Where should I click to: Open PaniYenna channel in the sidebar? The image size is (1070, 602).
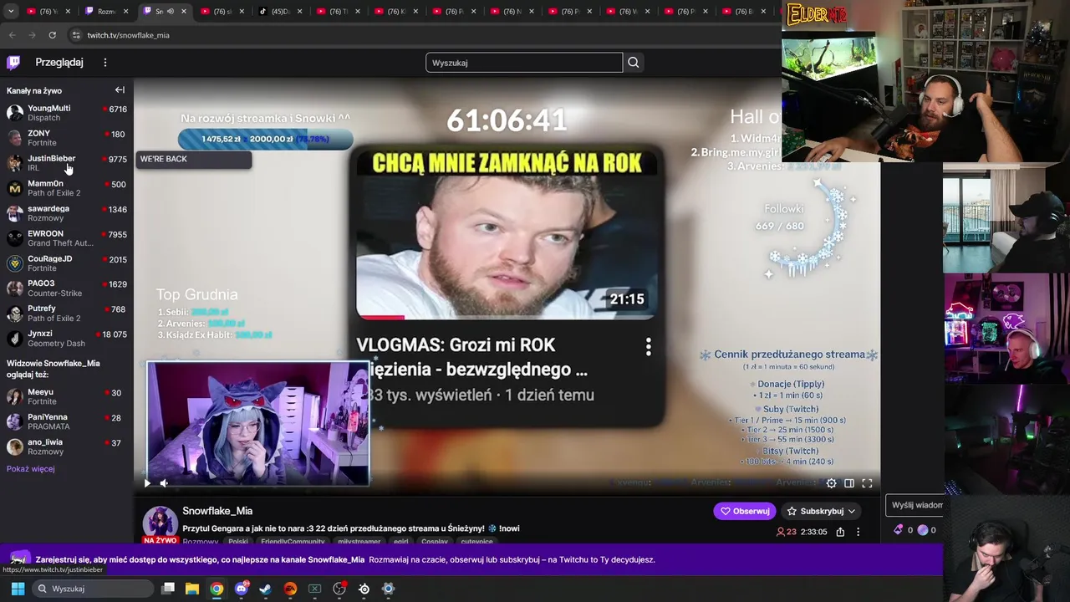coord(67,421)
